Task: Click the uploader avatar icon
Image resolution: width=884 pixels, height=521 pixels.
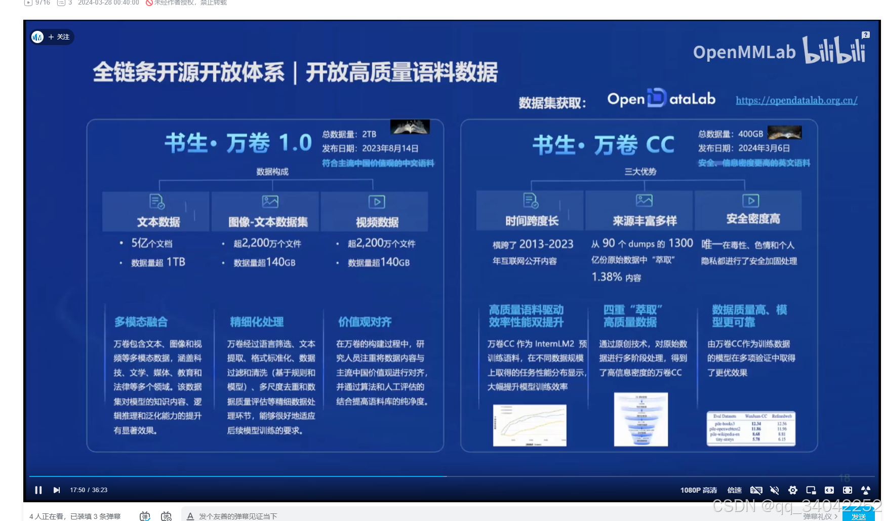Action: click(x=37, y=37)
